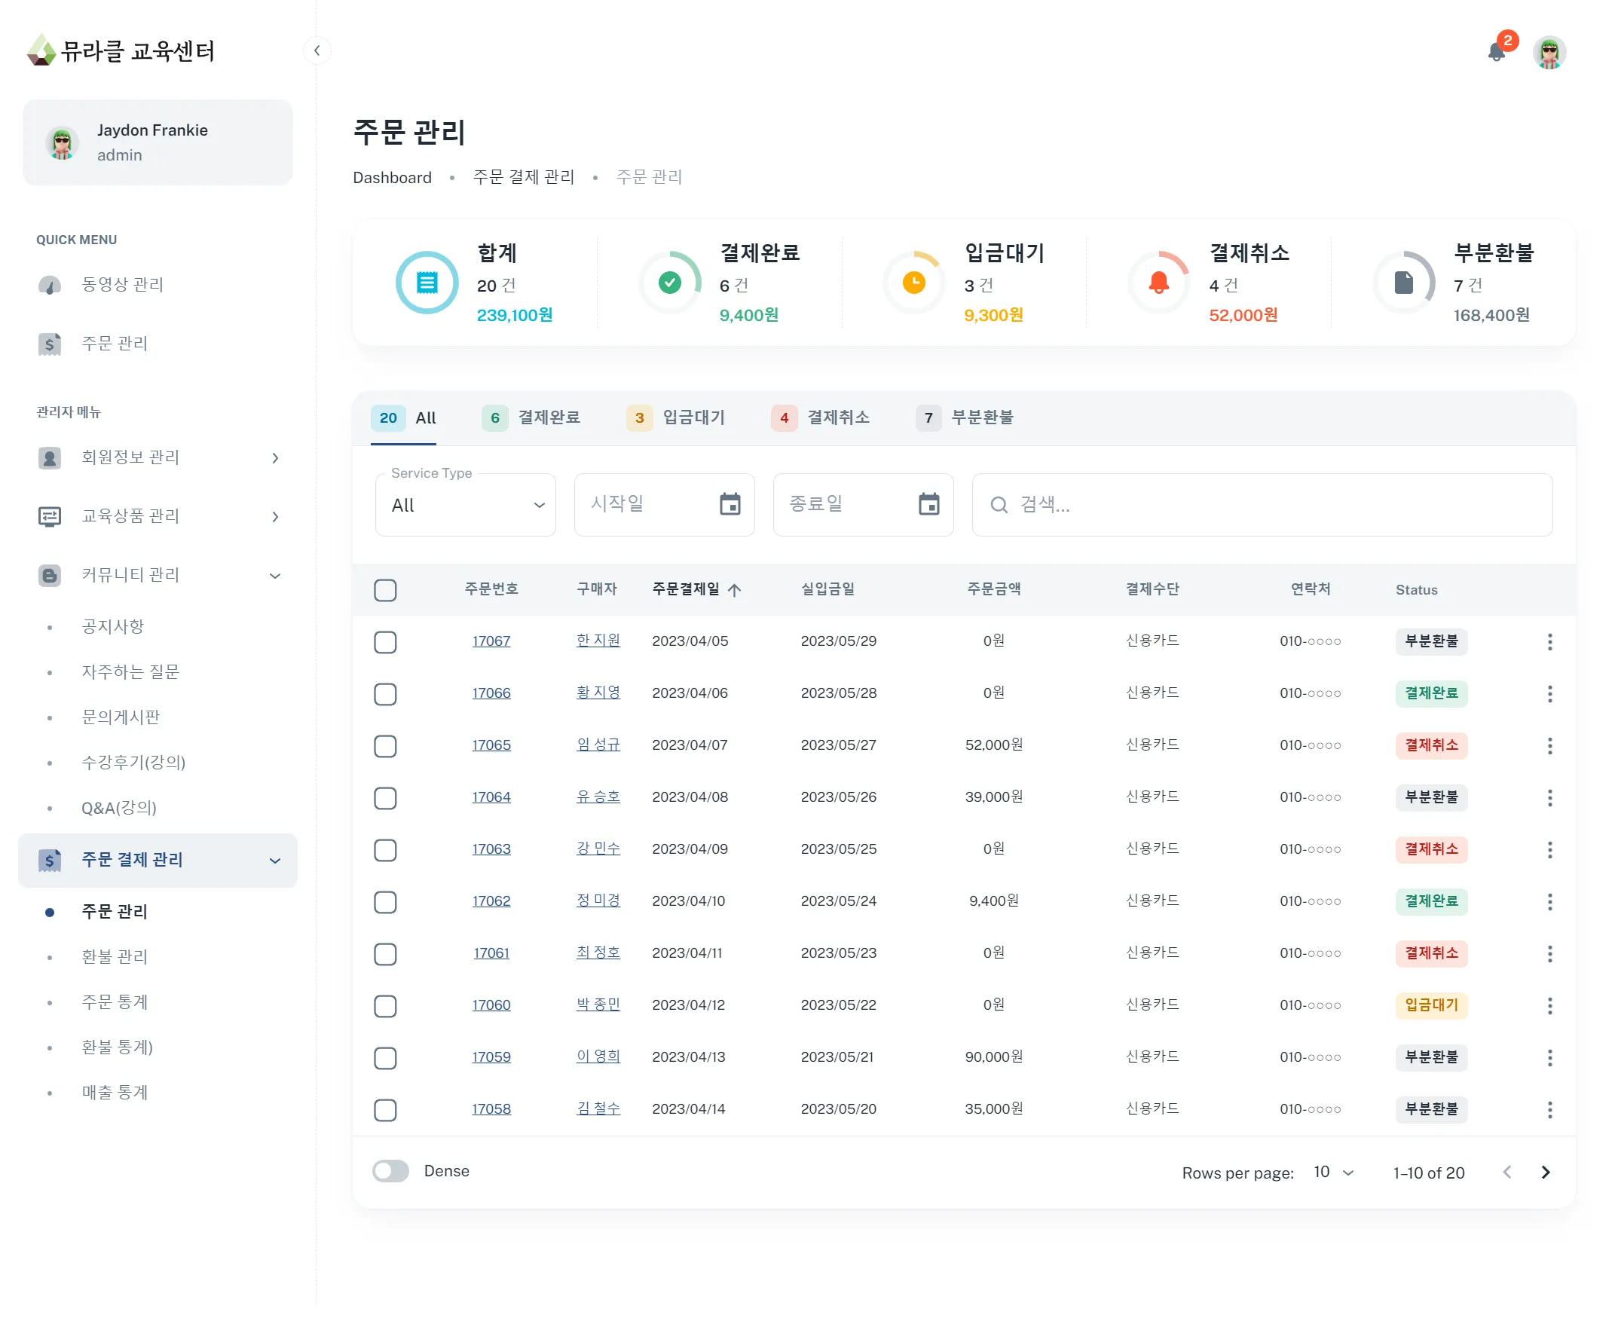Image resolution: width=1612 pixels, height=1321 pixels.
Task: Collapse the sidebar with the chevron button
Action: tap(317, 51)
